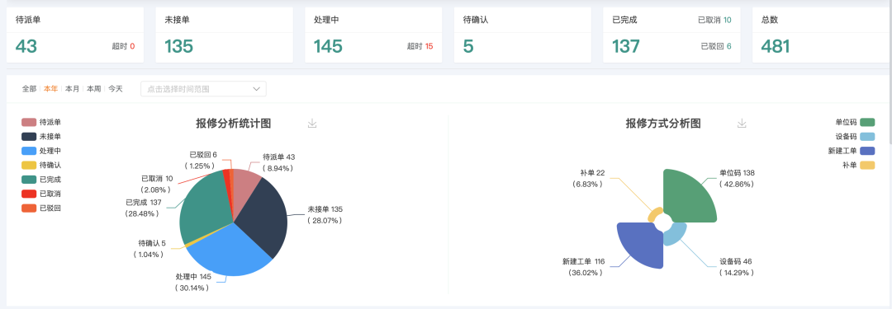Toggle 待派单 legend item in pie chart
Viewport: 892px width, 309px height.
pyautogui.click(x=41, y=122)
